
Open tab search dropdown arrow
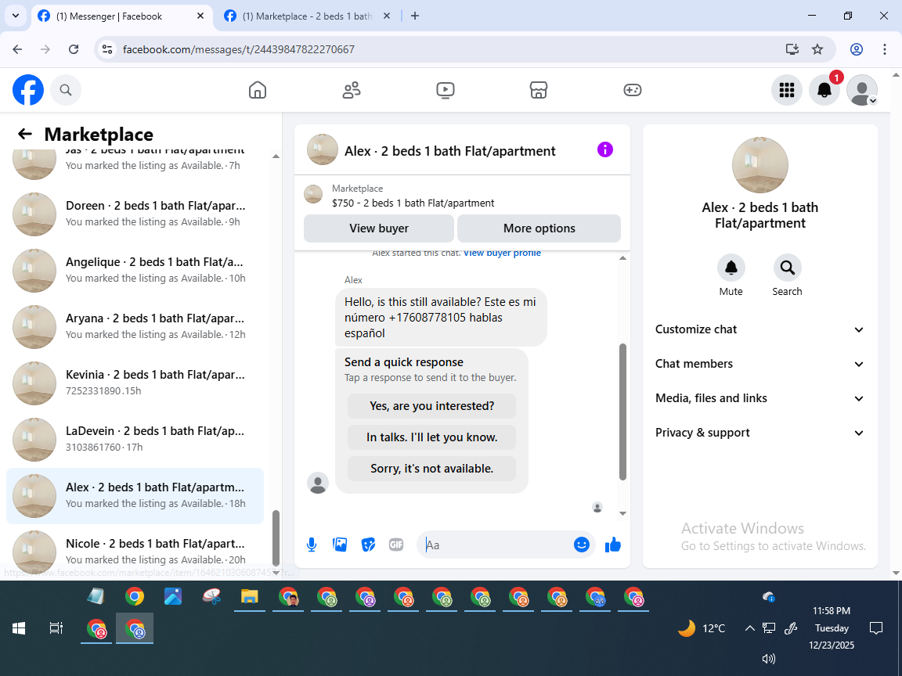[16, 16]
